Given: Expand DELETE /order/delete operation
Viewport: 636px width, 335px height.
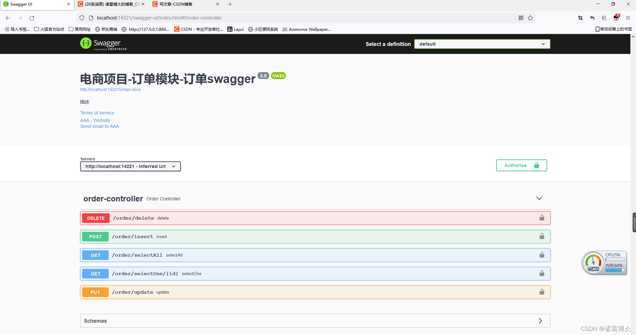Looking at the screenshot, I should click(x=315, y=218).
